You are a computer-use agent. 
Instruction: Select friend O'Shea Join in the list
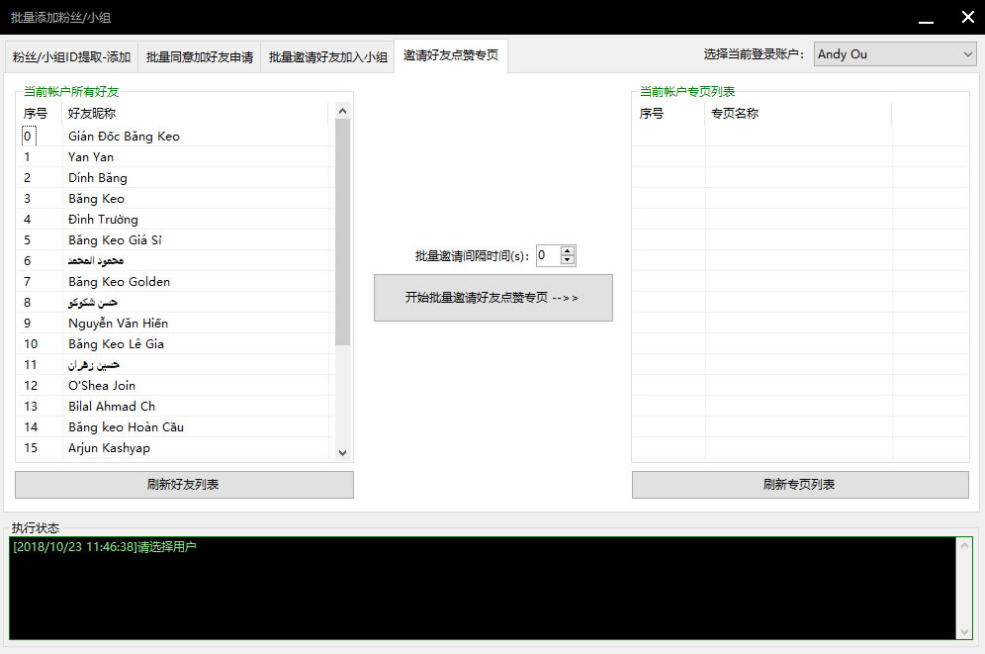coord(102,386)
